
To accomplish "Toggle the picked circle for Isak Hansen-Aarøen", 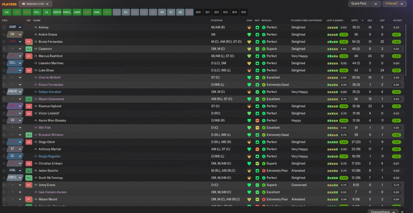I will click(4, 192).
